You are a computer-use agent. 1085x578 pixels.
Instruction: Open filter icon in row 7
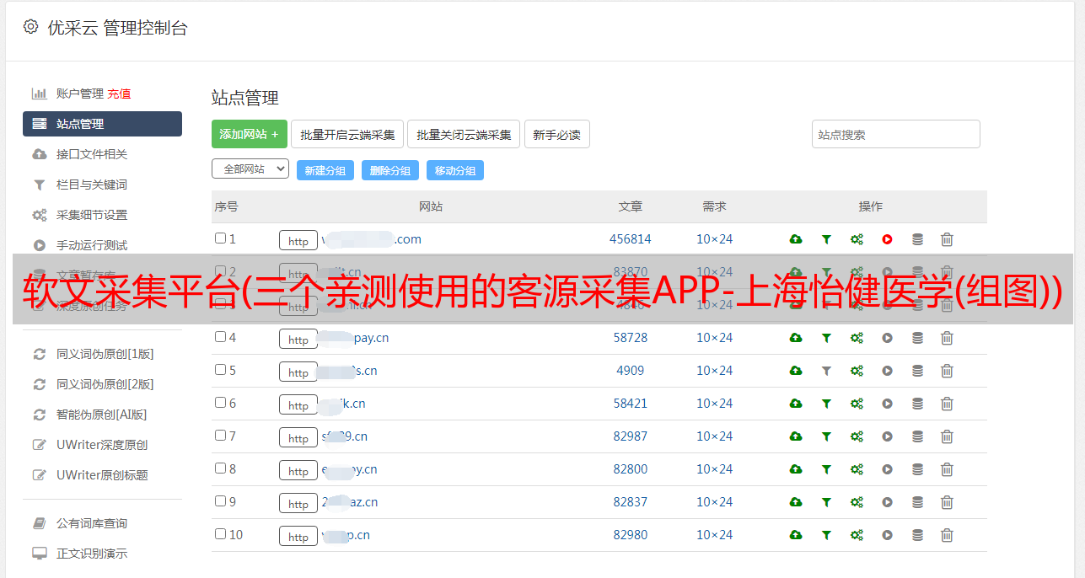point(826,436)
